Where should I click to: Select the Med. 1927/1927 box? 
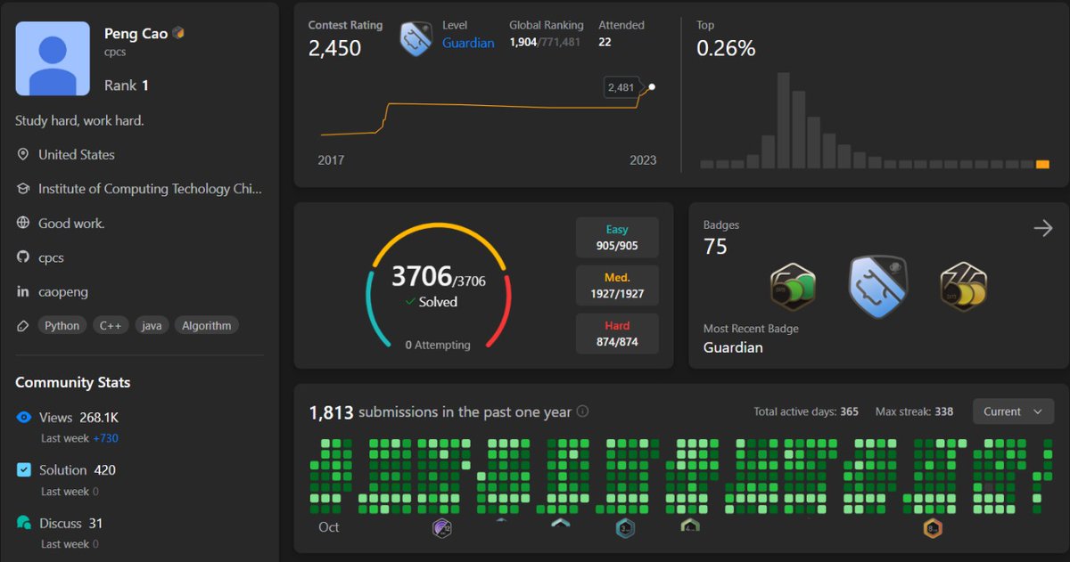click(617, 286)
